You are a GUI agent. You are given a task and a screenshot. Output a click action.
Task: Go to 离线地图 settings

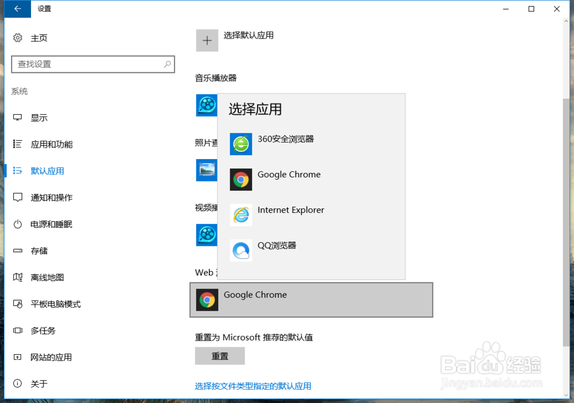(x=48, y=277)
